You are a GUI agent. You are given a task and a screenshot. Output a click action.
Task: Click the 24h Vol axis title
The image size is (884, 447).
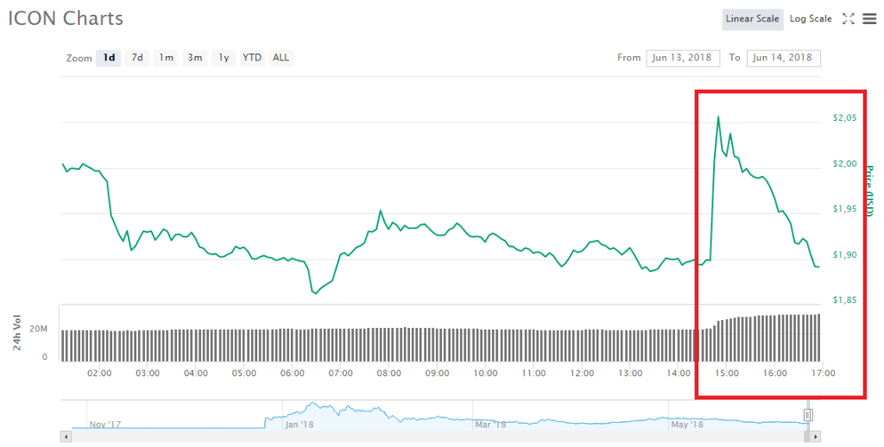pos(17,332)
